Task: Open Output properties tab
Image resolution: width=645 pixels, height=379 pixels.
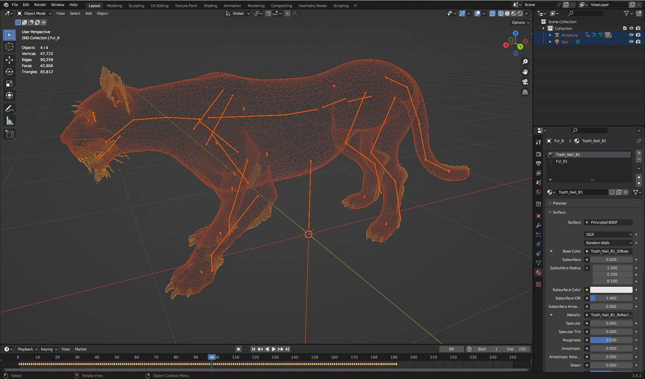Action: 538,164
